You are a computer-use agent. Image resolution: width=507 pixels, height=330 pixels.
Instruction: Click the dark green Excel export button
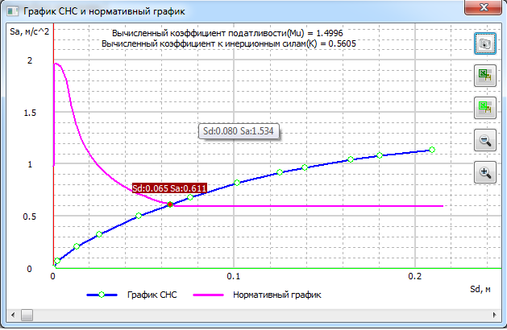485,76
